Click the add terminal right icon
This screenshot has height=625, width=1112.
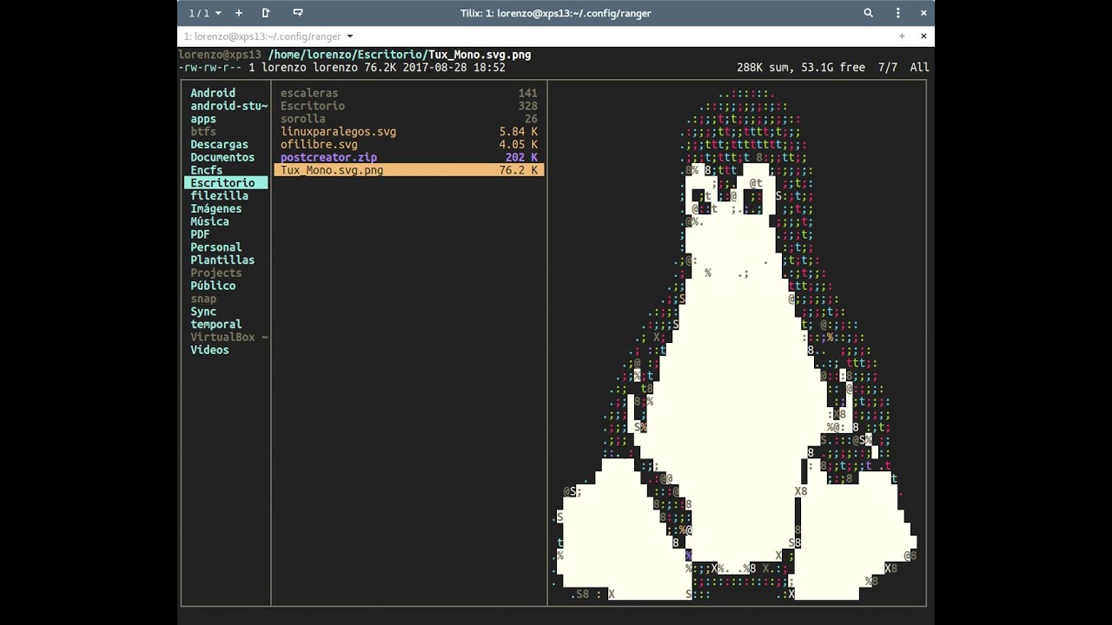coord(266,13)
